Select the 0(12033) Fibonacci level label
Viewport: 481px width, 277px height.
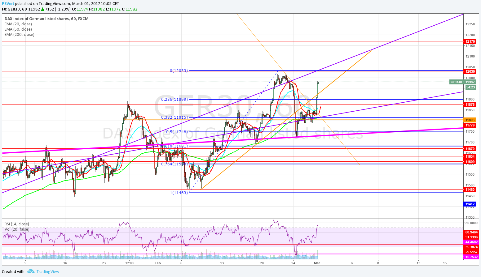pos(179,70)
